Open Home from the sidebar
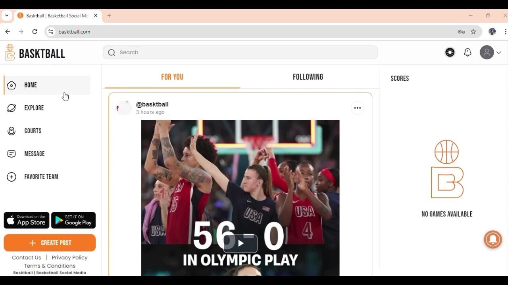The image size is (508, 285). [47, 85]
